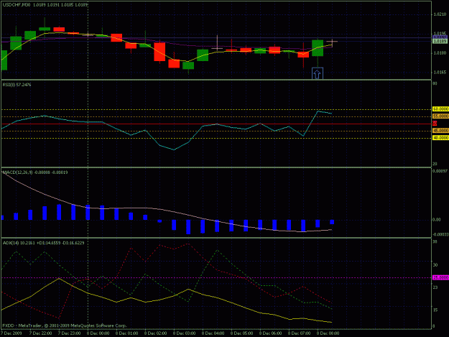Click the ADX scale value 38
Viewport: 449px width, 337px height.
coord(435,242)
